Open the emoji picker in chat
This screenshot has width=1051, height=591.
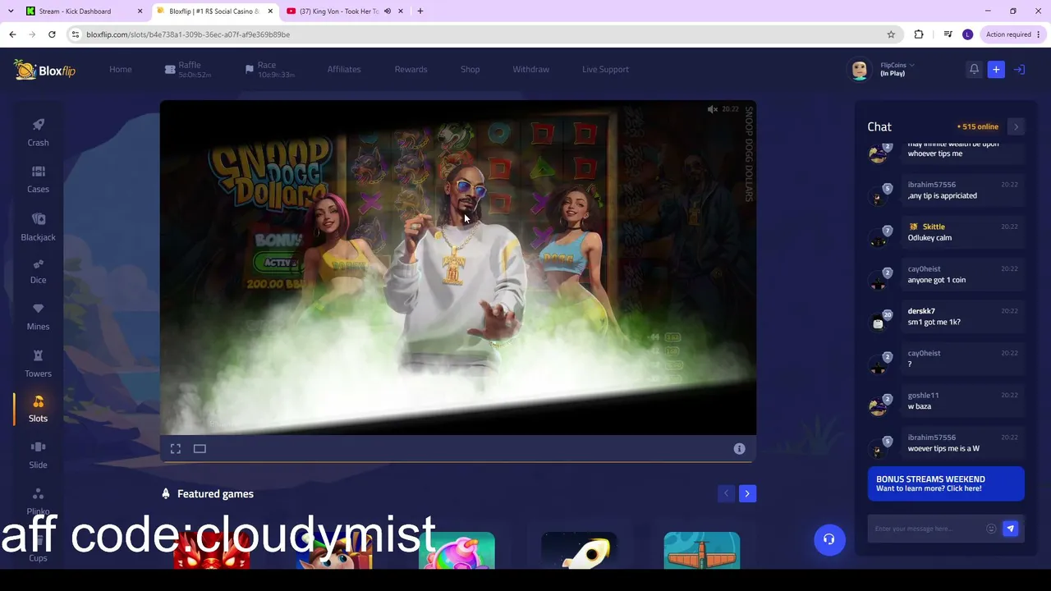pos(991,529)
